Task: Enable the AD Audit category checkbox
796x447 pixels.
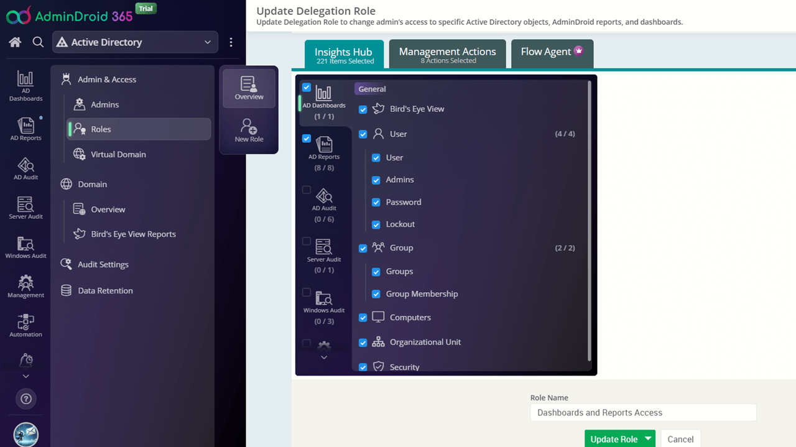Action: coord(307,190)
